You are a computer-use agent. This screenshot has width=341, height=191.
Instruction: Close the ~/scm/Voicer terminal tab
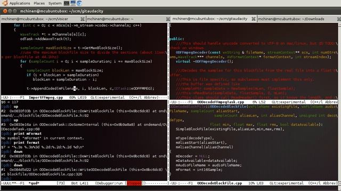click(83, 19)
